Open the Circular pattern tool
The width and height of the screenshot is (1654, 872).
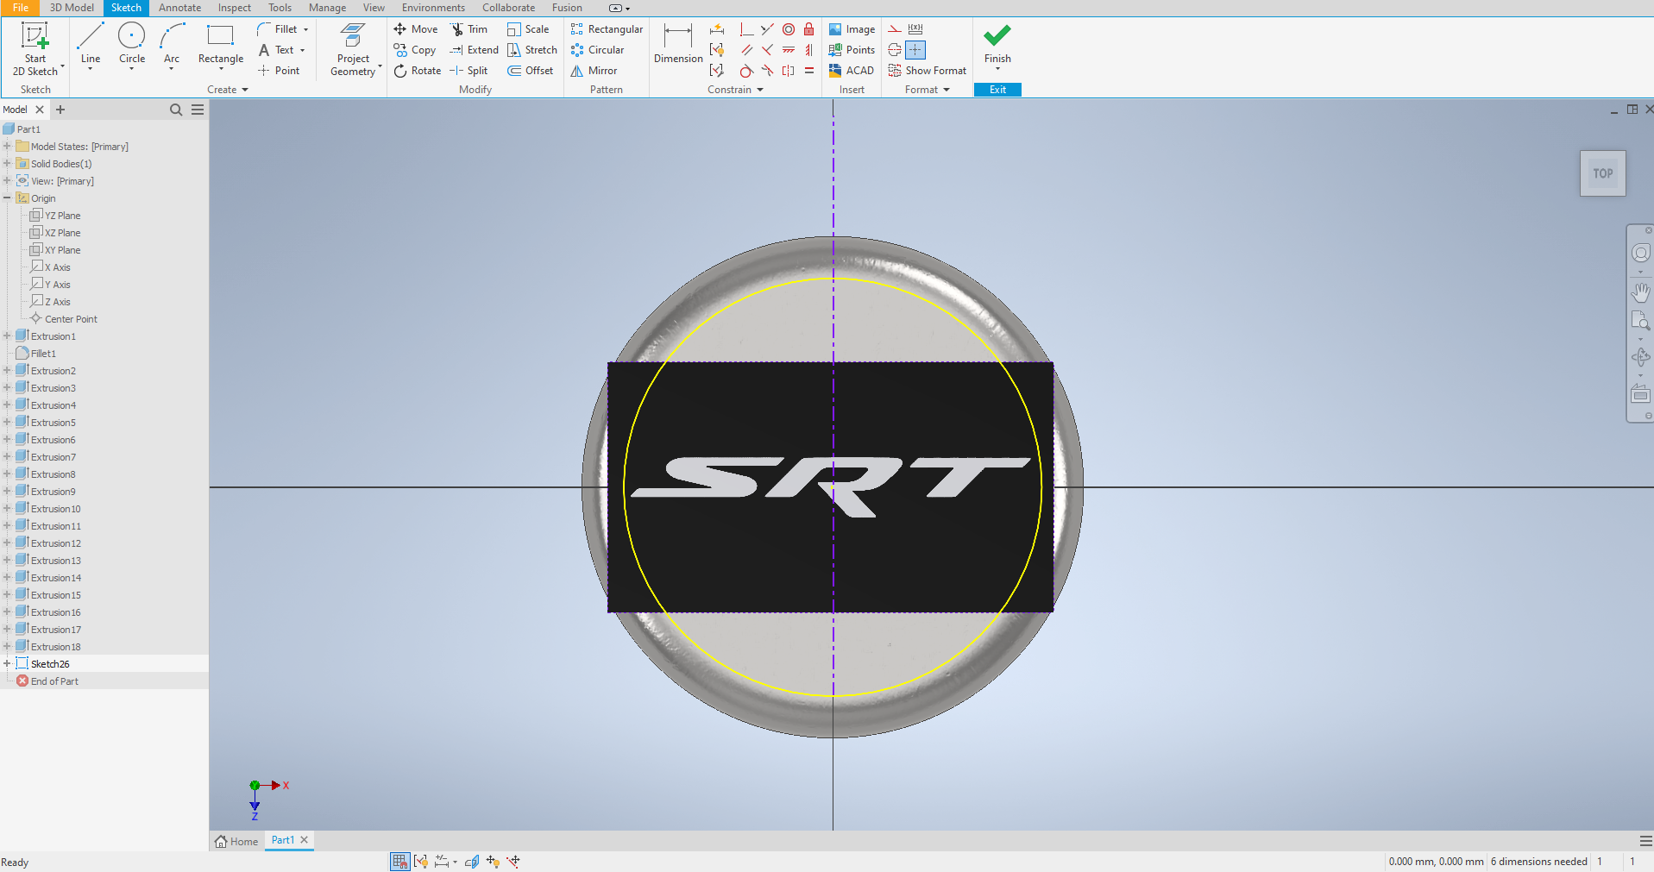(597, 50)
